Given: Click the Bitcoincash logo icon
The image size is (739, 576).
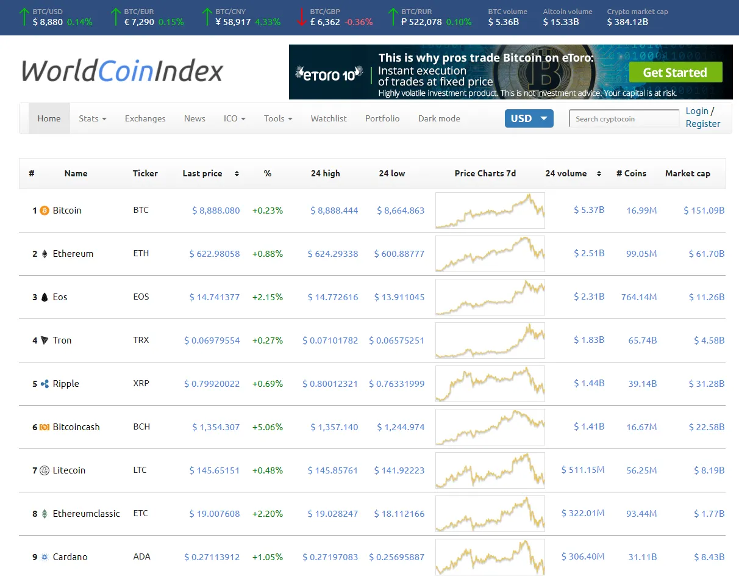Looking at the screenshot, I should pos(44,427).
